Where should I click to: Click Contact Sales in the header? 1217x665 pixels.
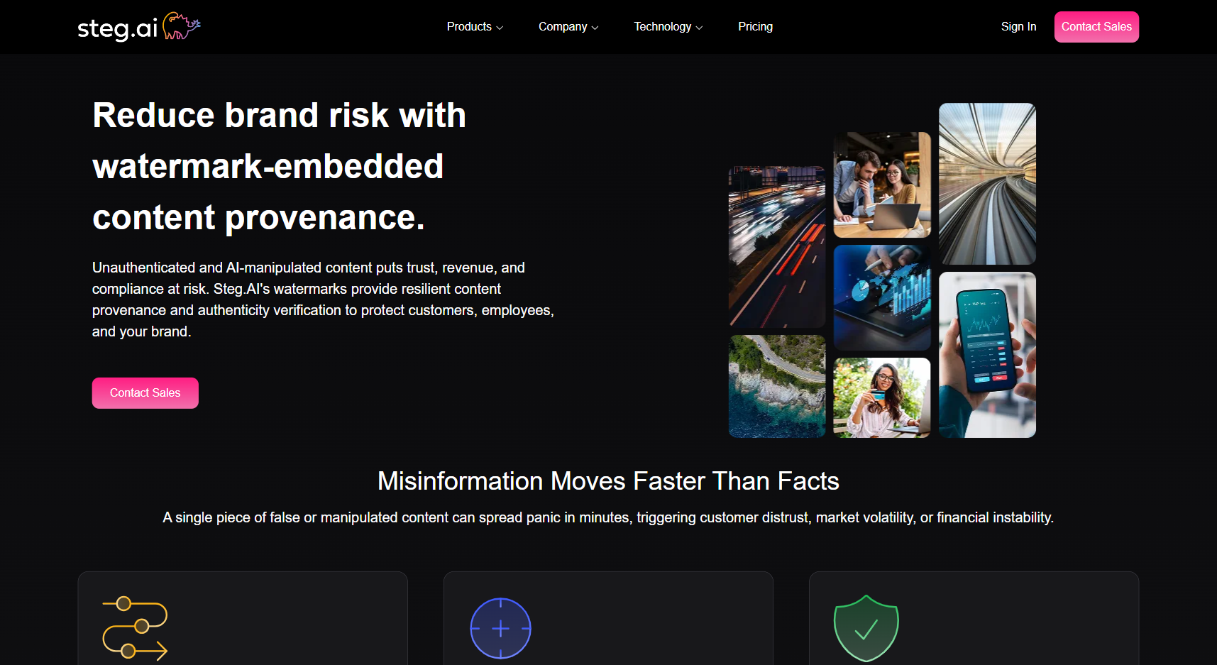(1096, 26)
